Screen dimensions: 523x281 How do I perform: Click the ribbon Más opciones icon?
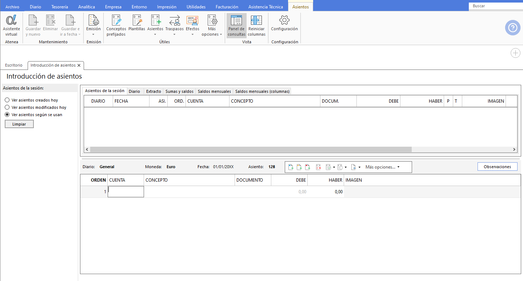(212, 20)
